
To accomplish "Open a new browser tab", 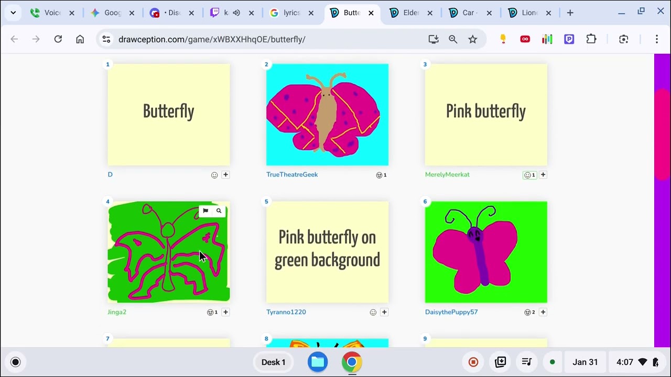I will (570, 13).
